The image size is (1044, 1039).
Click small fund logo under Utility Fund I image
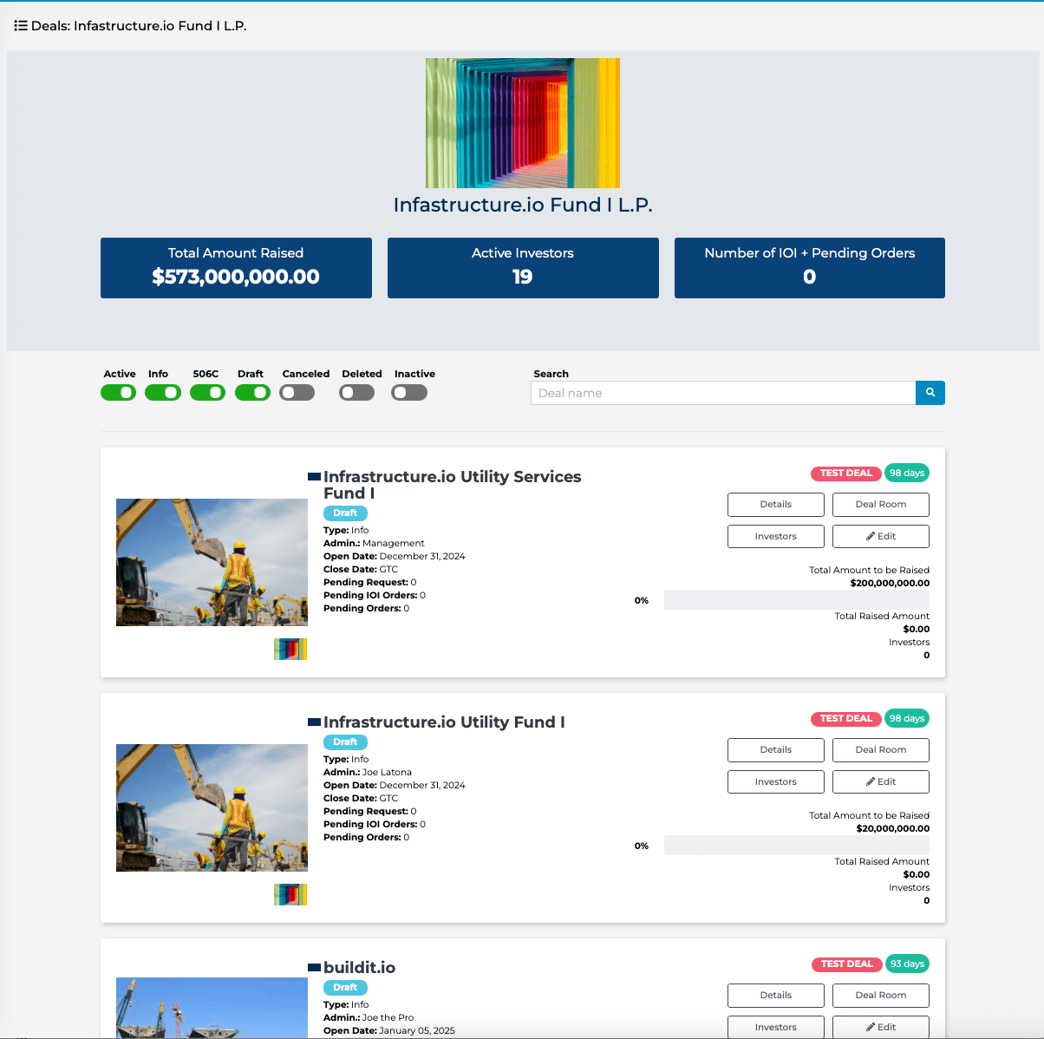coord(290,894)
